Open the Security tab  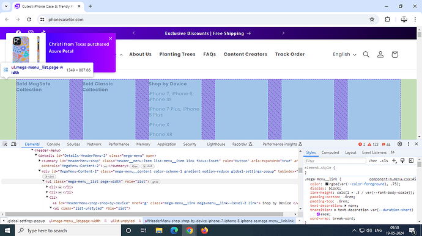pos(190,144)
